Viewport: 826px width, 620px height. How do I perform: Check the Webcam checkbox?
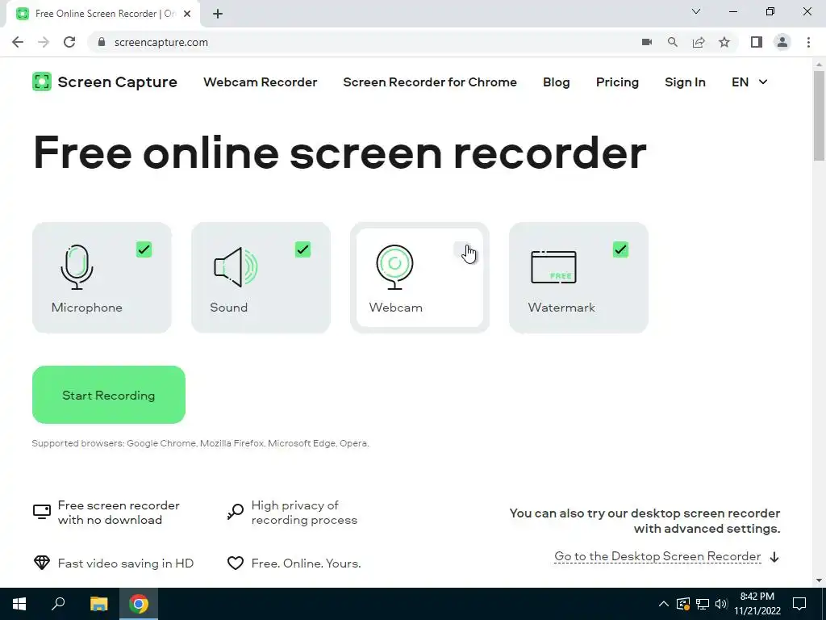pyautogui.click(x=462, y=249)
